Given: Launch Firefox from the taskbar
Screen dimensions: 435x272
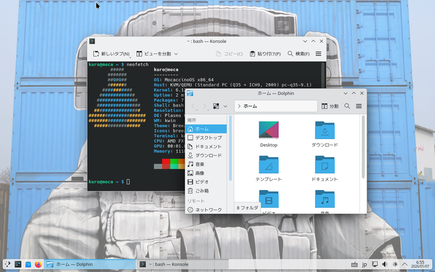Looking at the screenshot, I should (38, 264).
